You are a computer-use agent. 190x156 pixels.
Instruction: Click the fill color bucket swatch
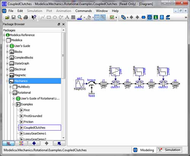pos(89,17)
